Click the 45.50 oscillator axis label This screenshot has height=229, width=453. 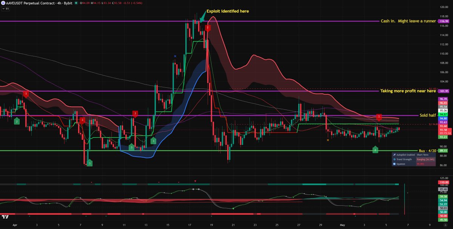[x=443, y=219]
